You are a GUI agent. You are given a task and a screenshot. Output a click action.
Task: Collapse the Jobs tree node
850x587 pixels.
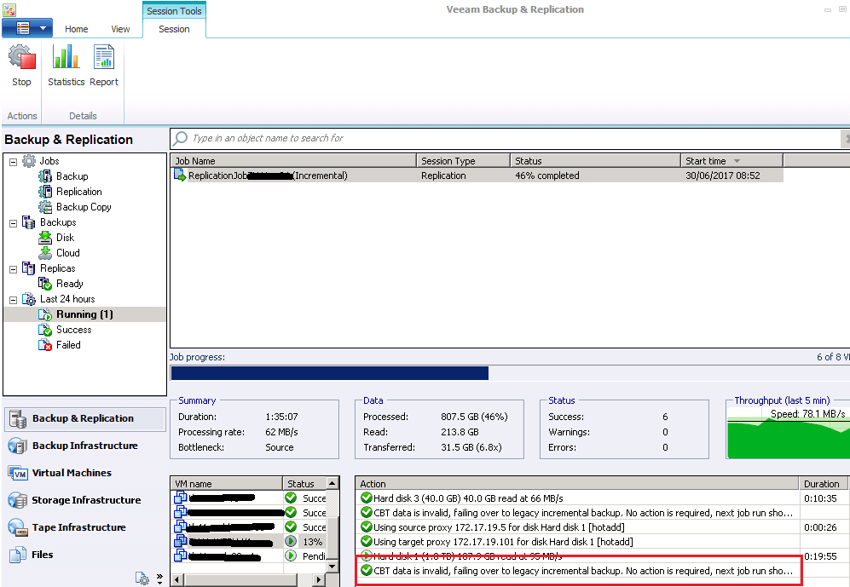13,161
